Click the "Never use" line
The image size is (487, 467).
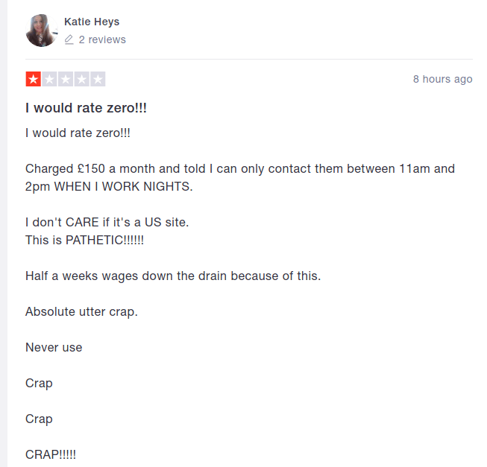[54, 347]
